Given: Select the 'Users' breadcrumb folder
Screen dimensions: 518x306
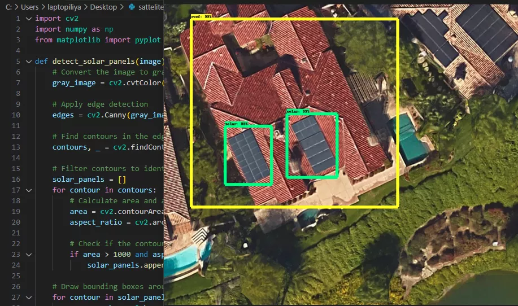Looking at the screenshot, I should tap(30, 7).
